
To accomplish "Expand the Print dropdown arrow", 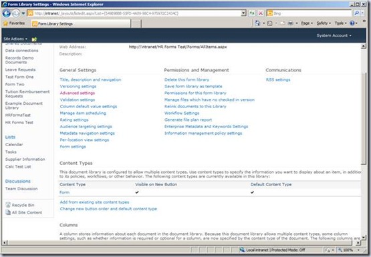I will click(297, 23).
